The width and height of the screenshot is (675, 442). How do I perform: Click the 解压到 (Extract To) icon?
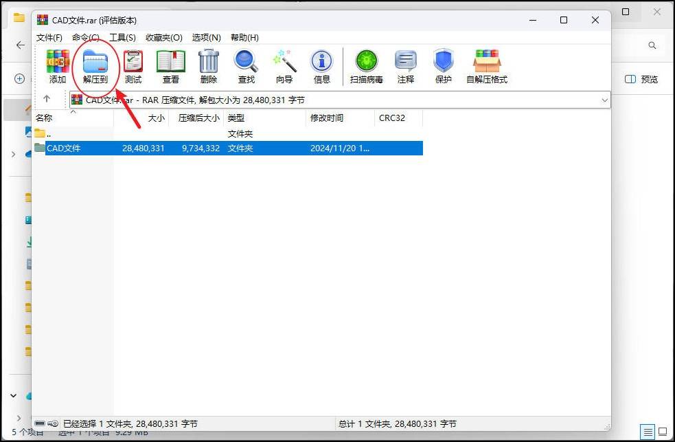point(95,66)
